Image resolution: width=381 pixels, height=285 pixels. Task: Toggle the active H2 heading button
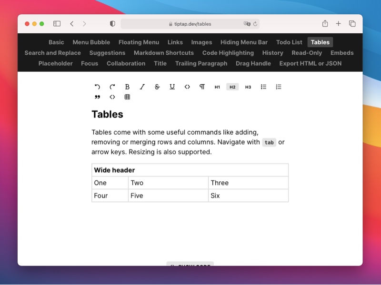[232, 87]
